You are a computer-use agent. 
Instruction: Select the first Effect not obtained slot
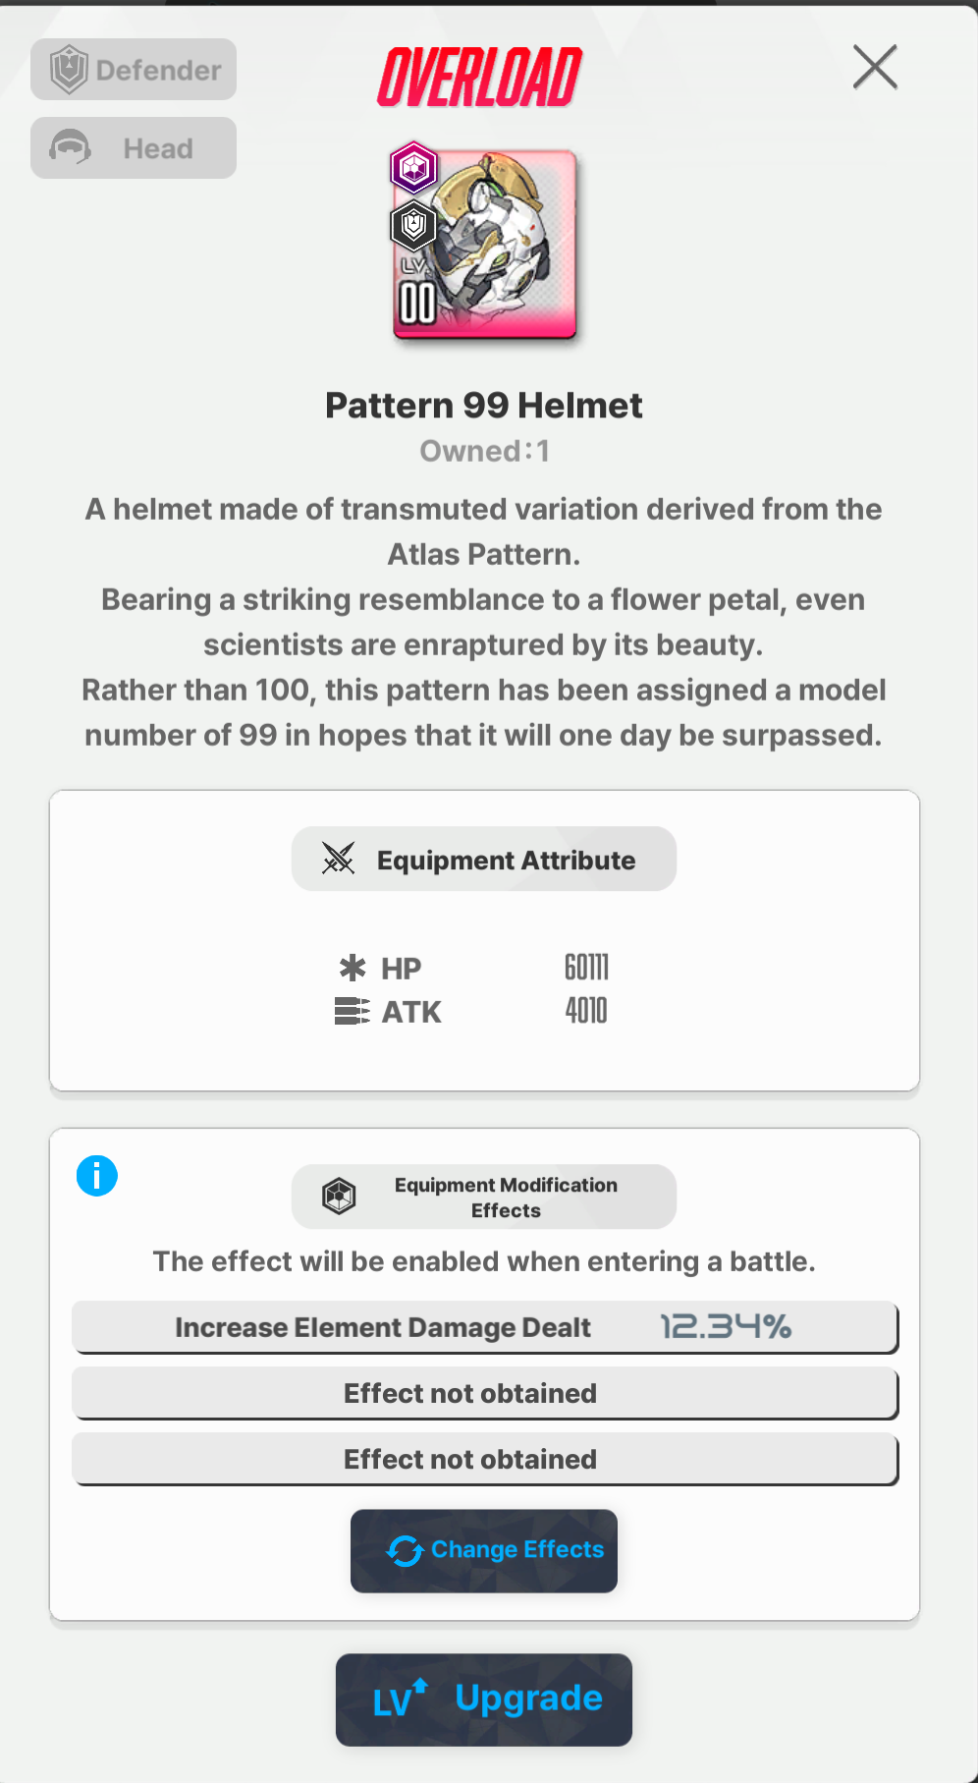tap(485, 1393)
